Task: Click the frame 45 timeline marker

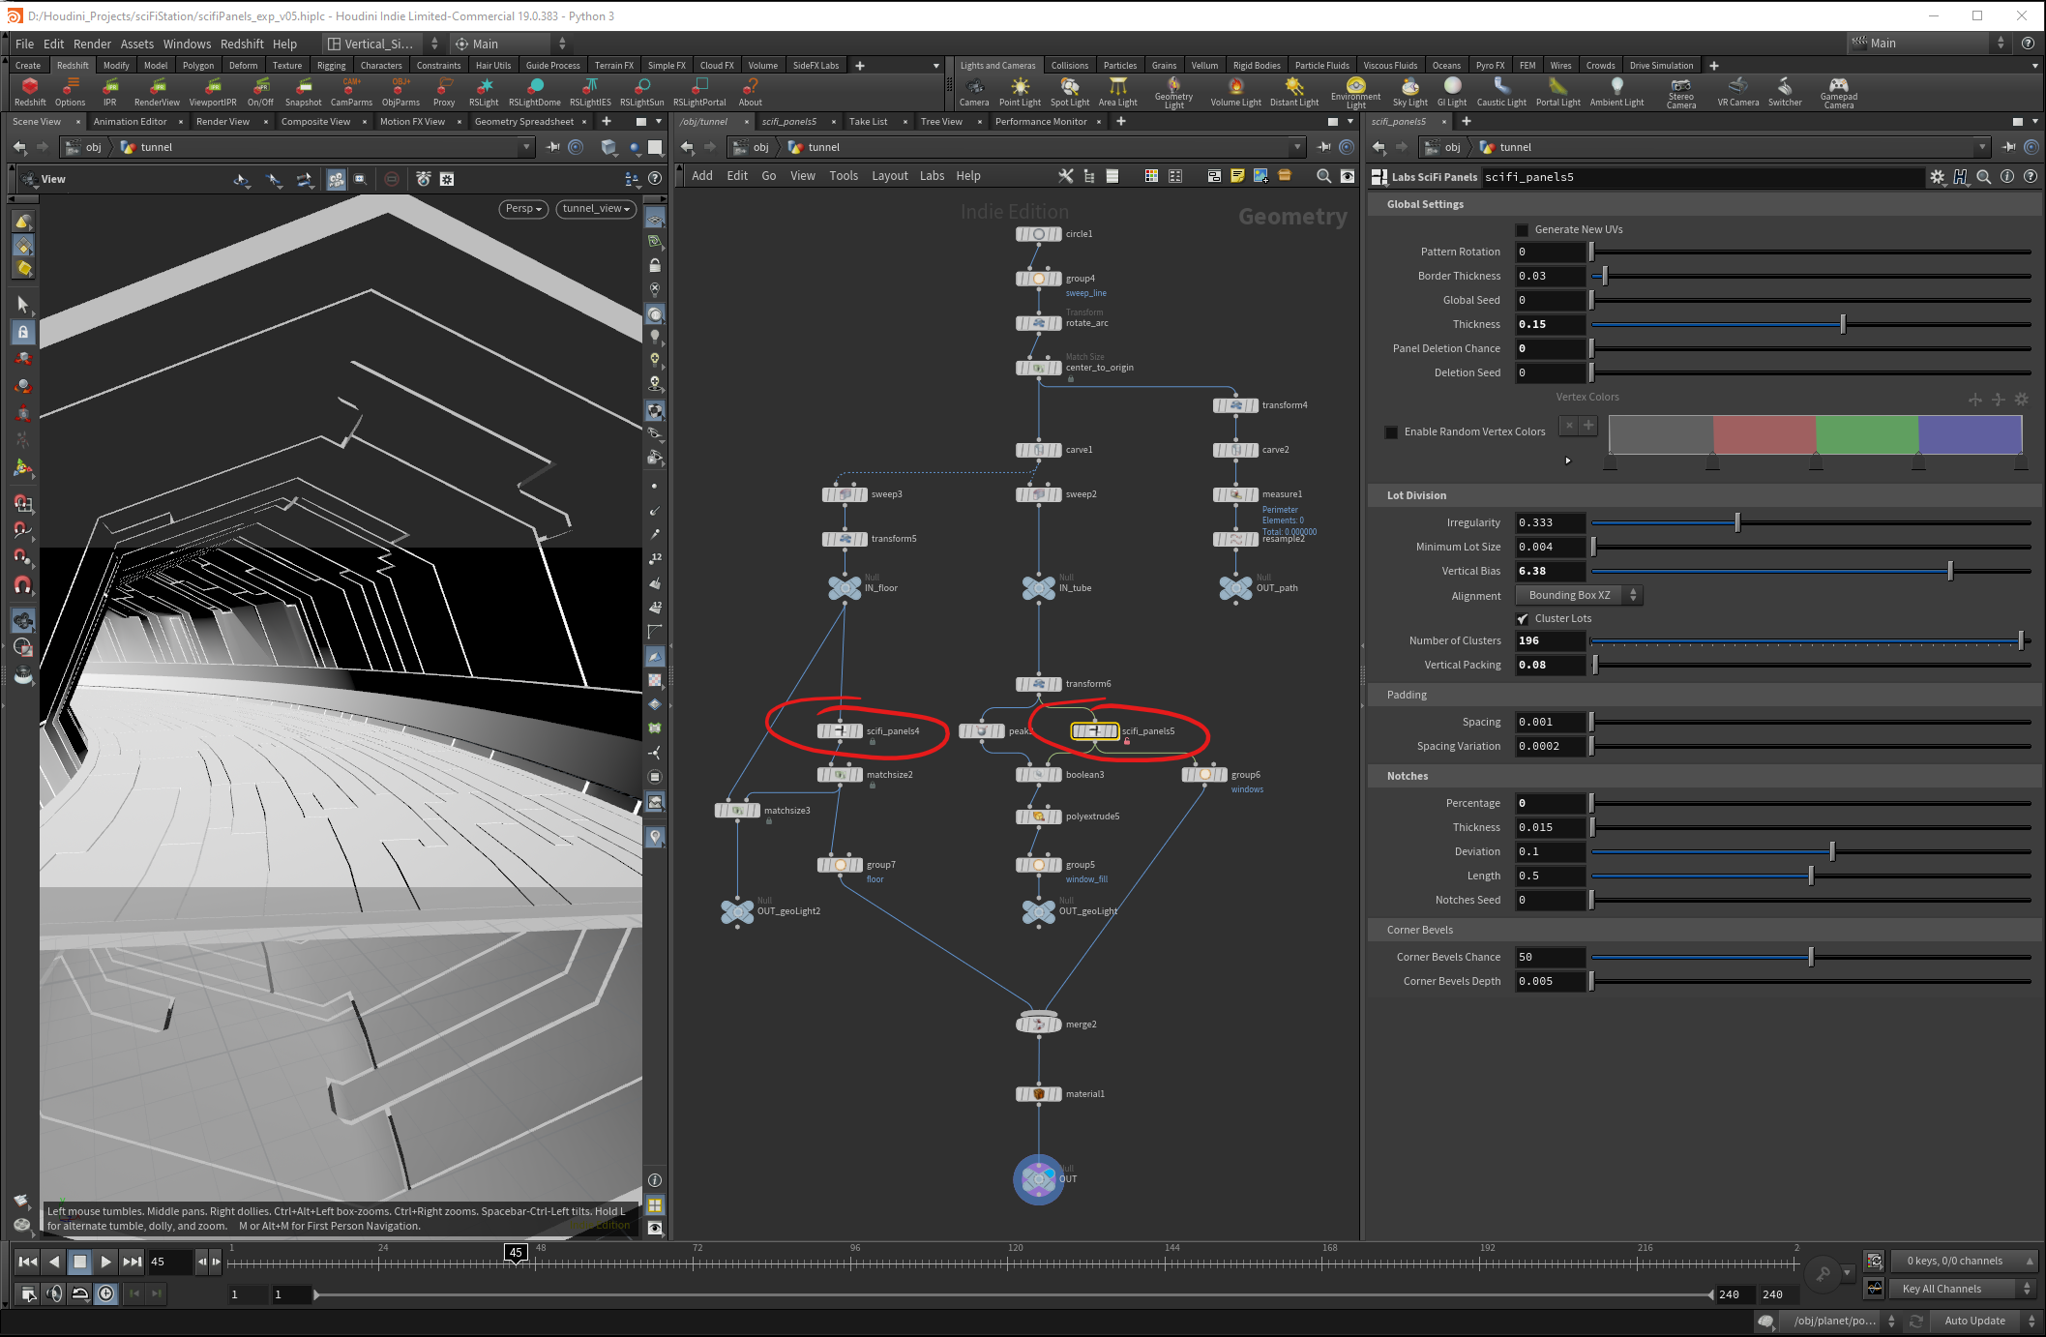Action: [516, 1253]
